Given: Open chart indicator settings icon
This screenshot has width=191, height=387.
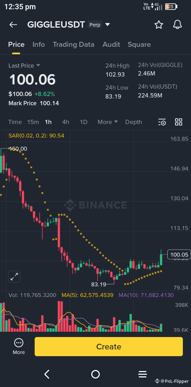Looking at the screenshot, I should pos(162,122).
